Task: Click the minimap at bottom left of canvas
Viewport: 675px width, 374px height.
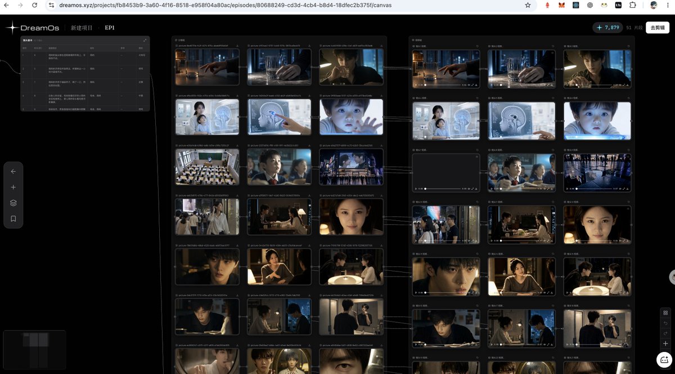Action: point(34,350)
